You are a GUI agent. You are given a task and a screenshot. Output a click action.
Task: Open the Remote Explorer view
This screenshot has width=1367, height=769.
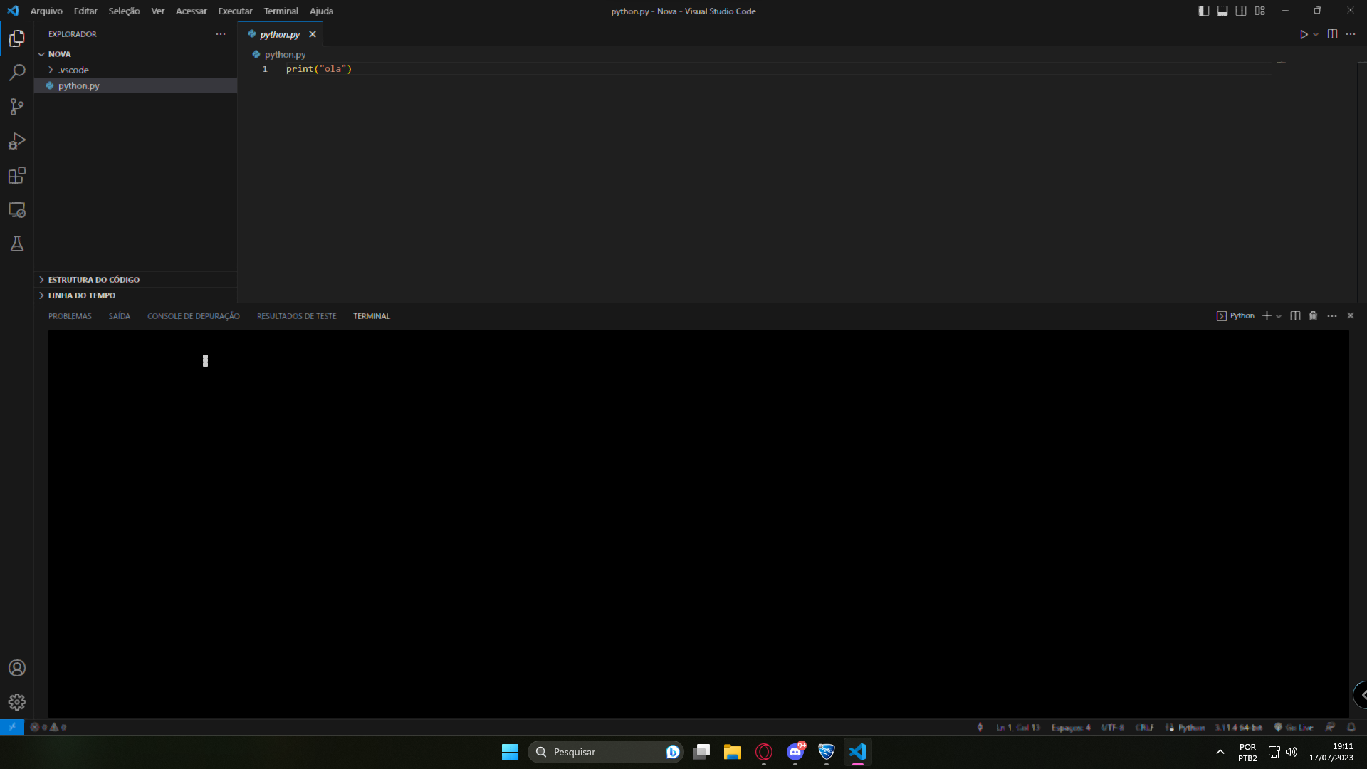point(17,210)
